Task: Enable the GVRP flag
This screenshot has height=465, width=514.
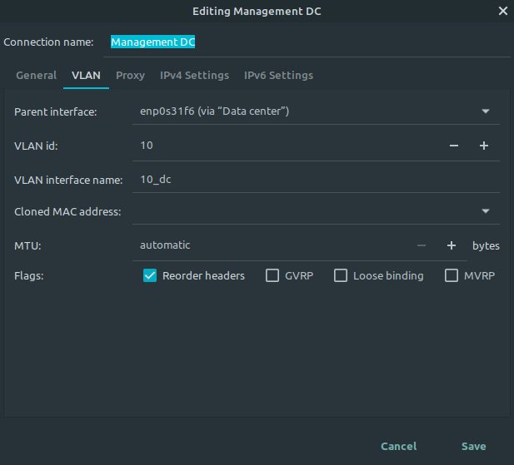Action: click(272, 275)
